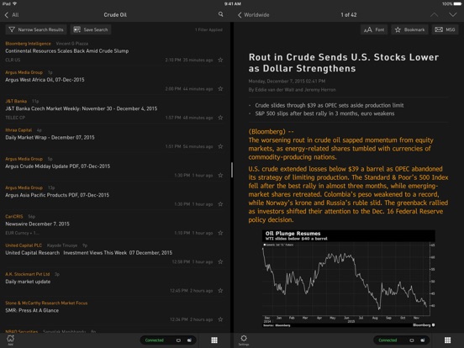Go back to All from Crude Oil
The image size is (464, 348).
(12, 15)
